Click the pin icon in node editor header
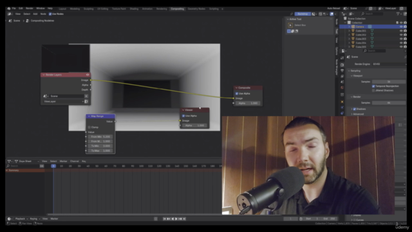The image size is (412, 232). coord(292,14)
